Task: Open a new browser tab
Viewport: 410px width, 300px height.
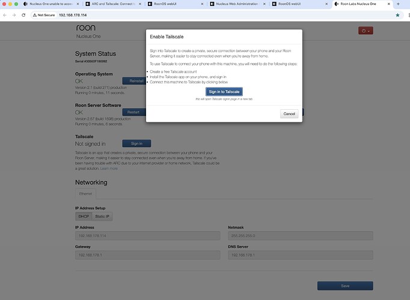Action: click(398, 4)
